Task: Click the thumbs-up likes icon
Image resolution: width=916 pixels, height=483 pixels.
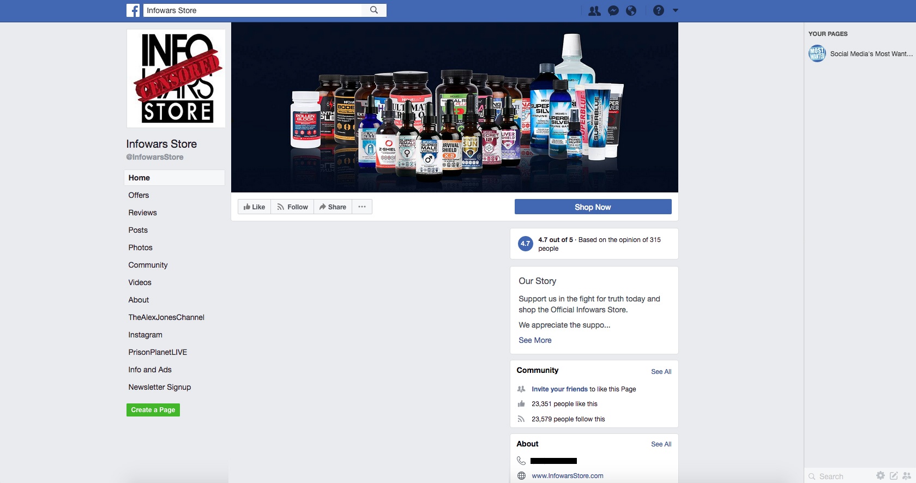Action: click(x=521, y=404)
